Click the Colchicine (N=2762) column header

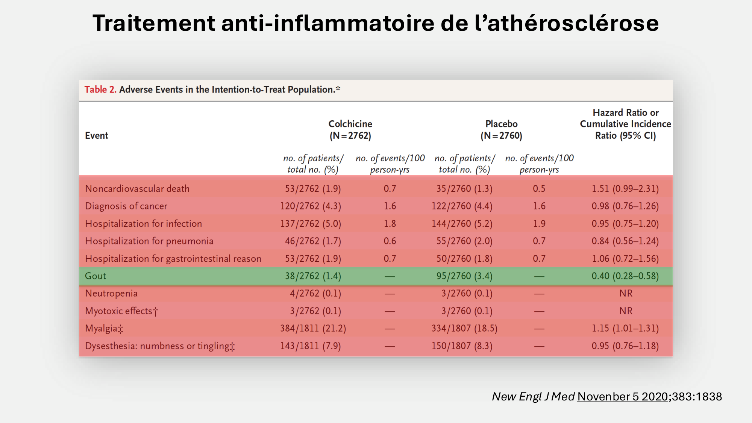(x=350, y=130)
